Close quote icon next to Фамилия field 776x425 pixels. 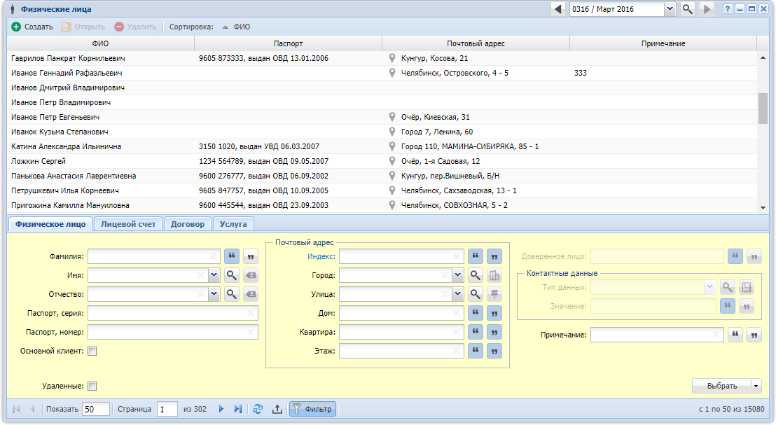click(251, 256)
